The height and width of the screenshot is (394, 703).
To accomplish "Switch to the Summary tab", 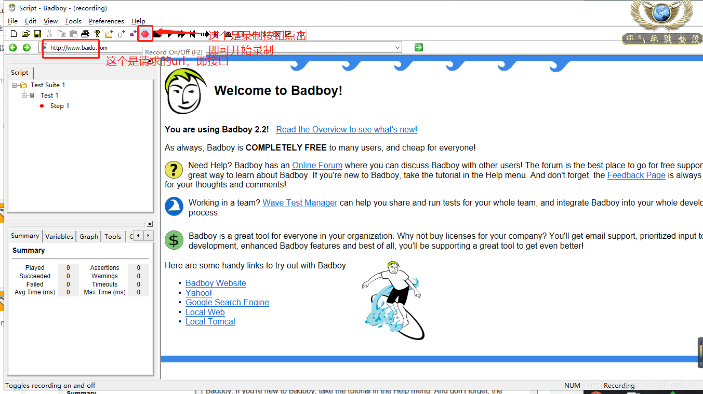I will (x=25, y=236).
